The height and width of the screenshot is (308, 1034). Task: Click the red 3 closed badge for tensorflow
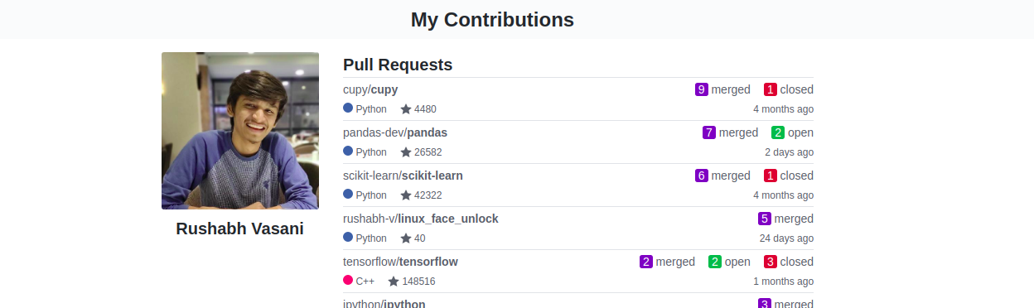click(771, 262)
